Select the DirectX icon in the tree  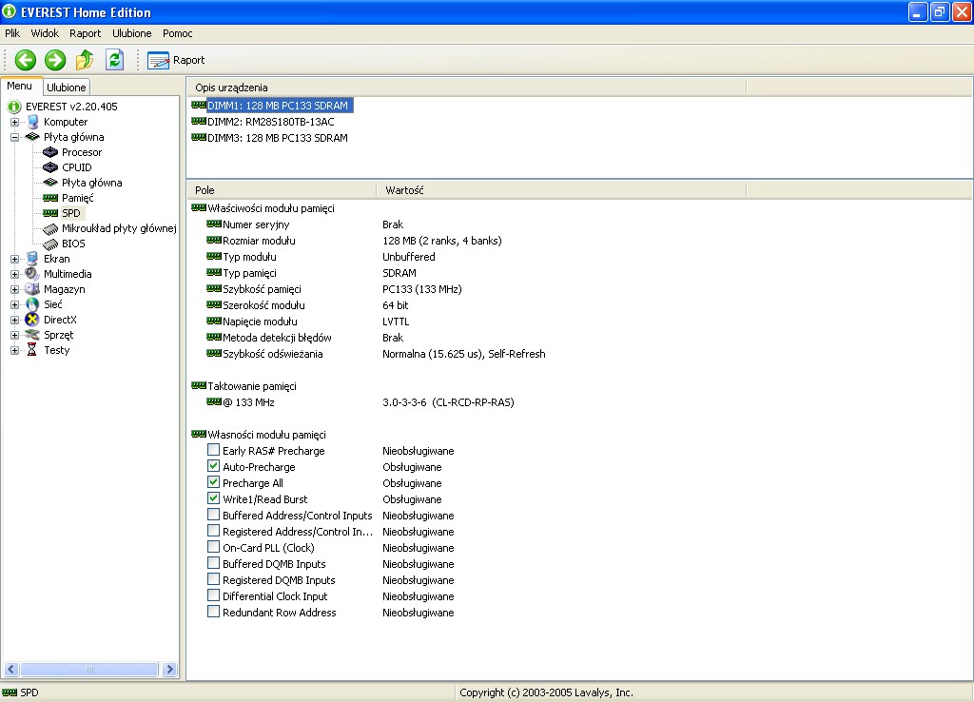tap(32, 320)
